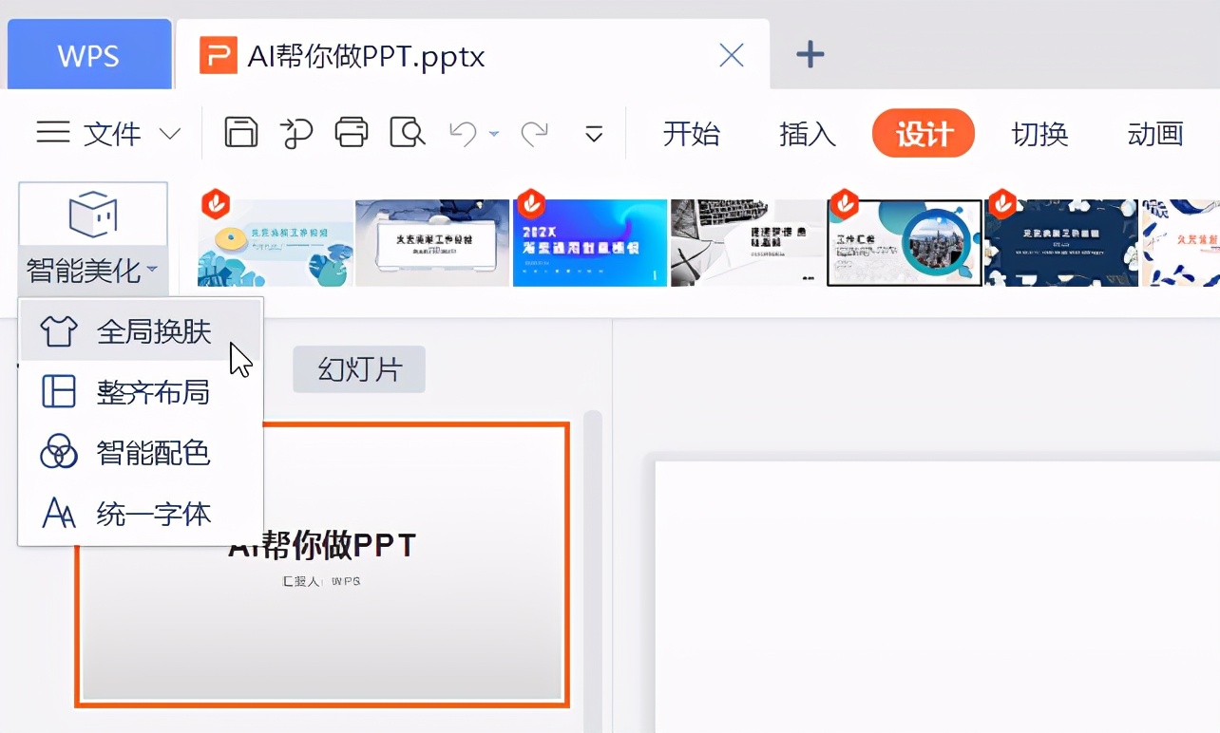1220x733 pixels.
Task: Open the WPS home button
Action: [x=88, y=54]
